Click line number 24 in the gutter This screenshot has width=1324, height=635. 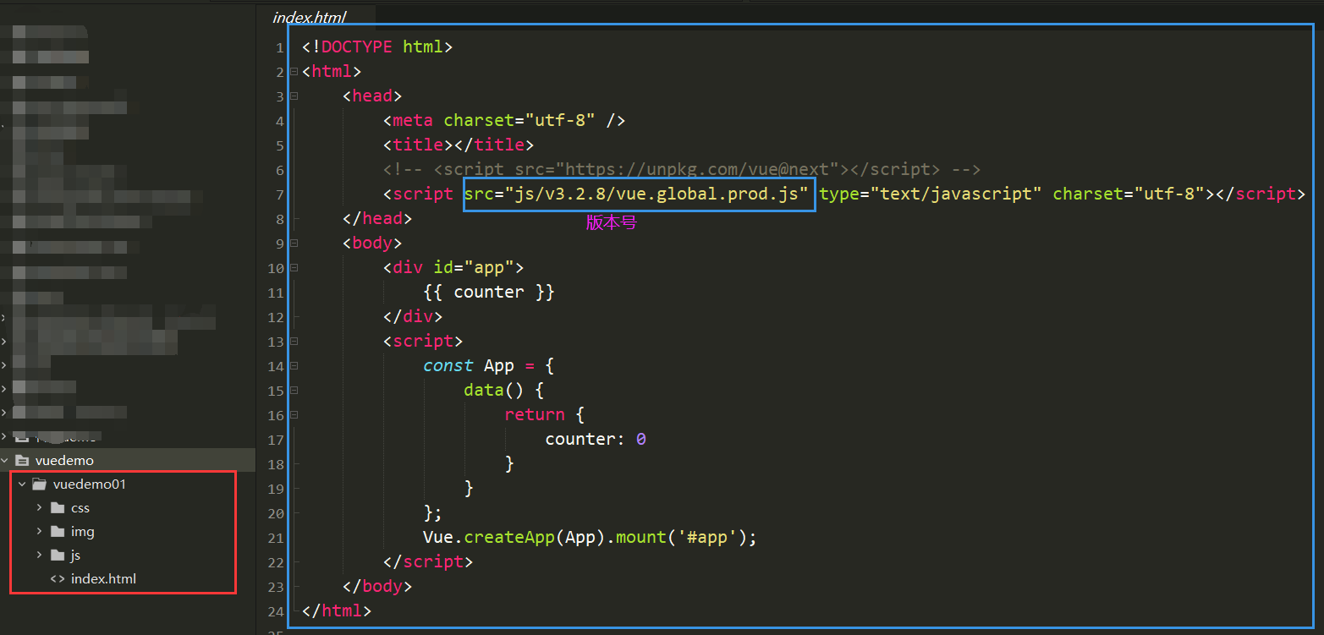point(276,612)
